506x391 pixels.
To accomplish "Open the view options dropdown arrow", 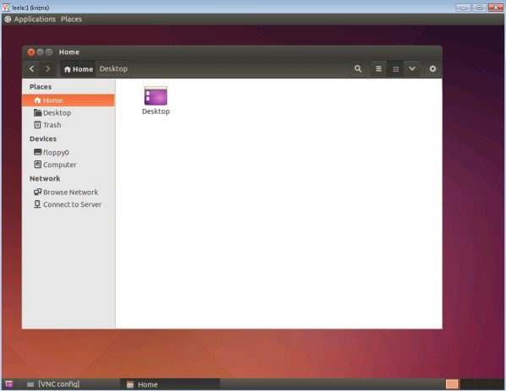I will tap(412, 68).
